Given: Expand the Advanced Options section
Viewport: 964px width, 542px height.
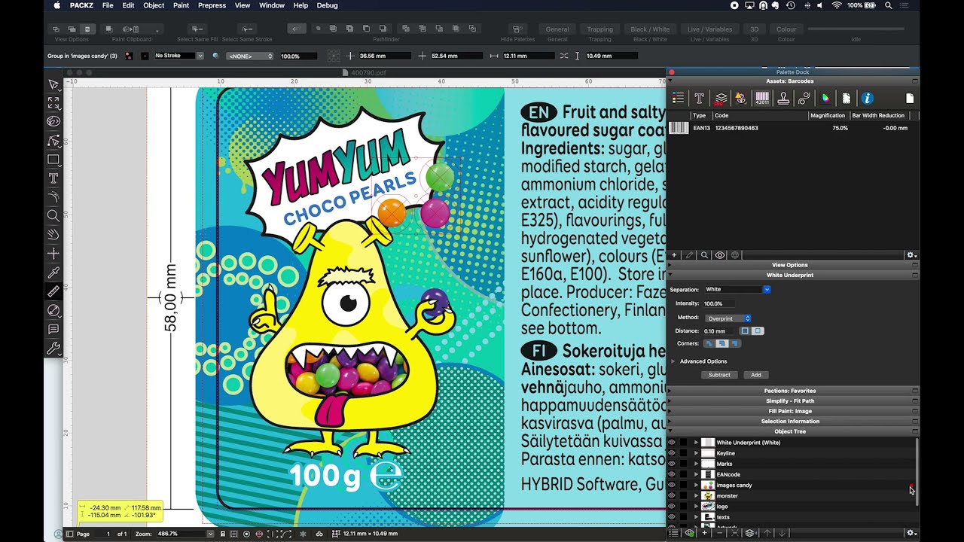Looking at the screenshot, I should (673, 361).
